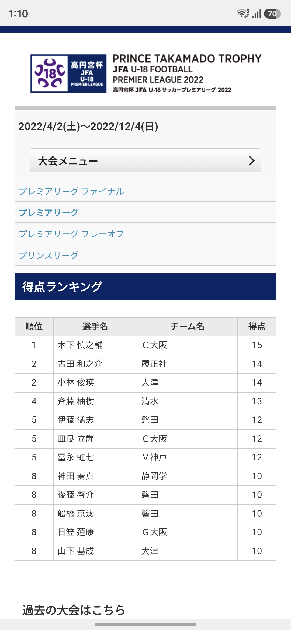Image resolution: width=291 pixels, height=630 pixels.
Task: Click the 得点ランキング section header
Action: point(145,287)
